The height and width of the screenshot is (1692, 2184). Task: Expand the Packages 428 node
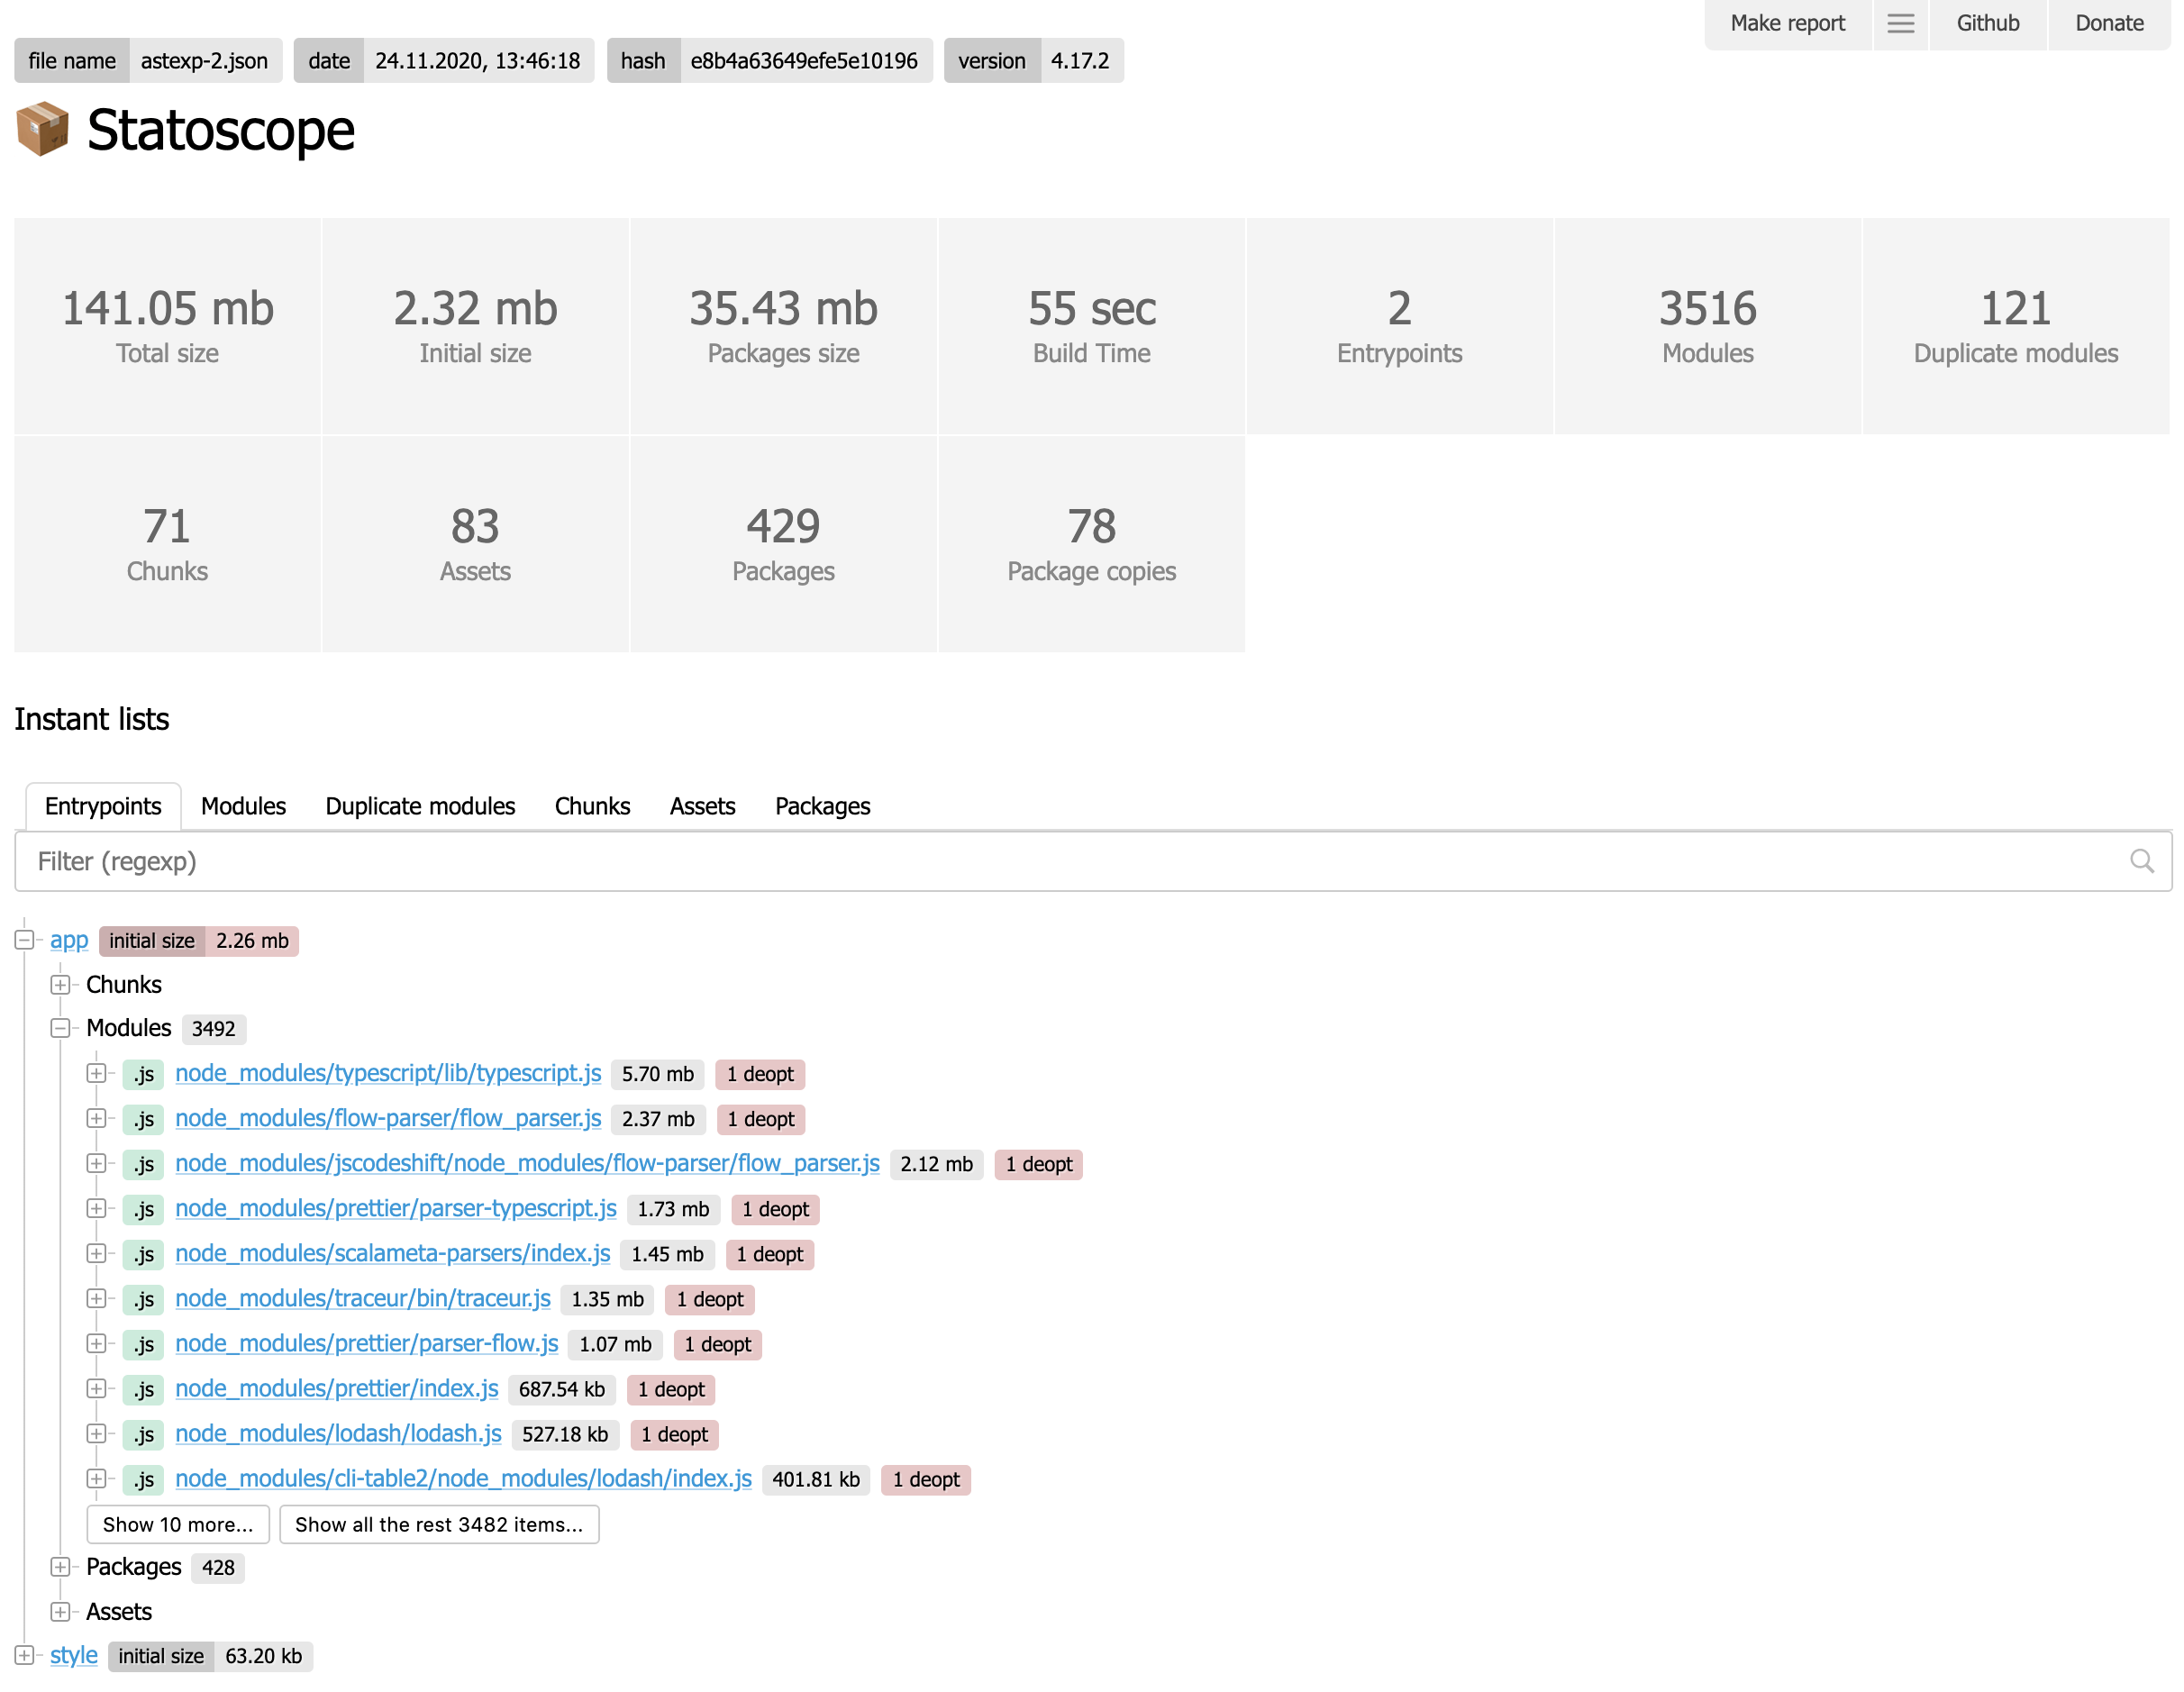[60, 1567]
